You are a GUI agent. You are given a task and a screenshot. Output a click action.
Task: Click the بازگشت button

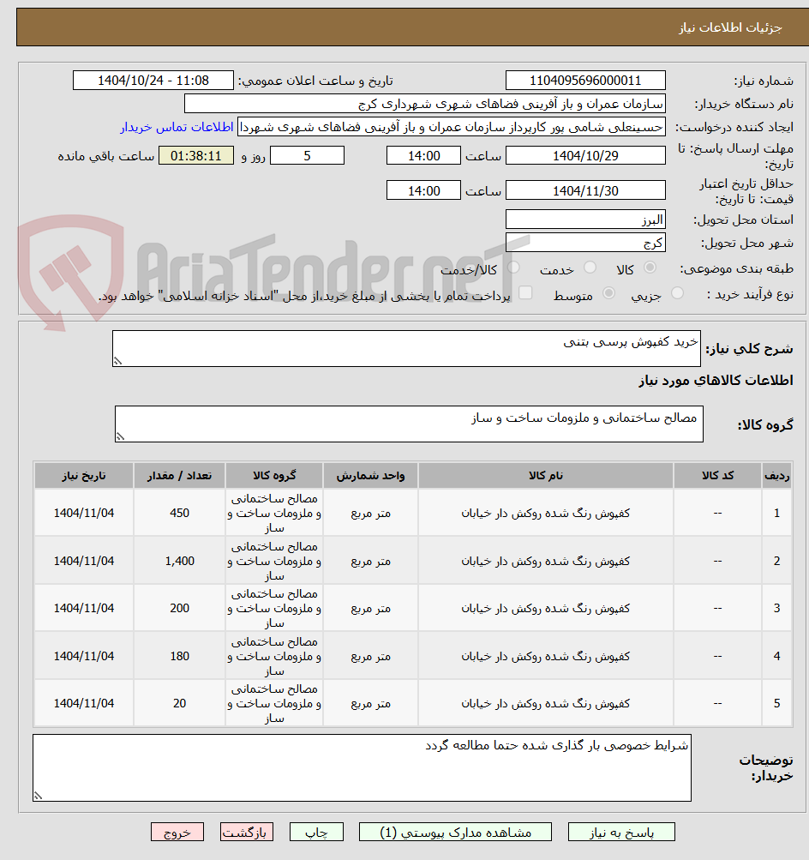246,831
